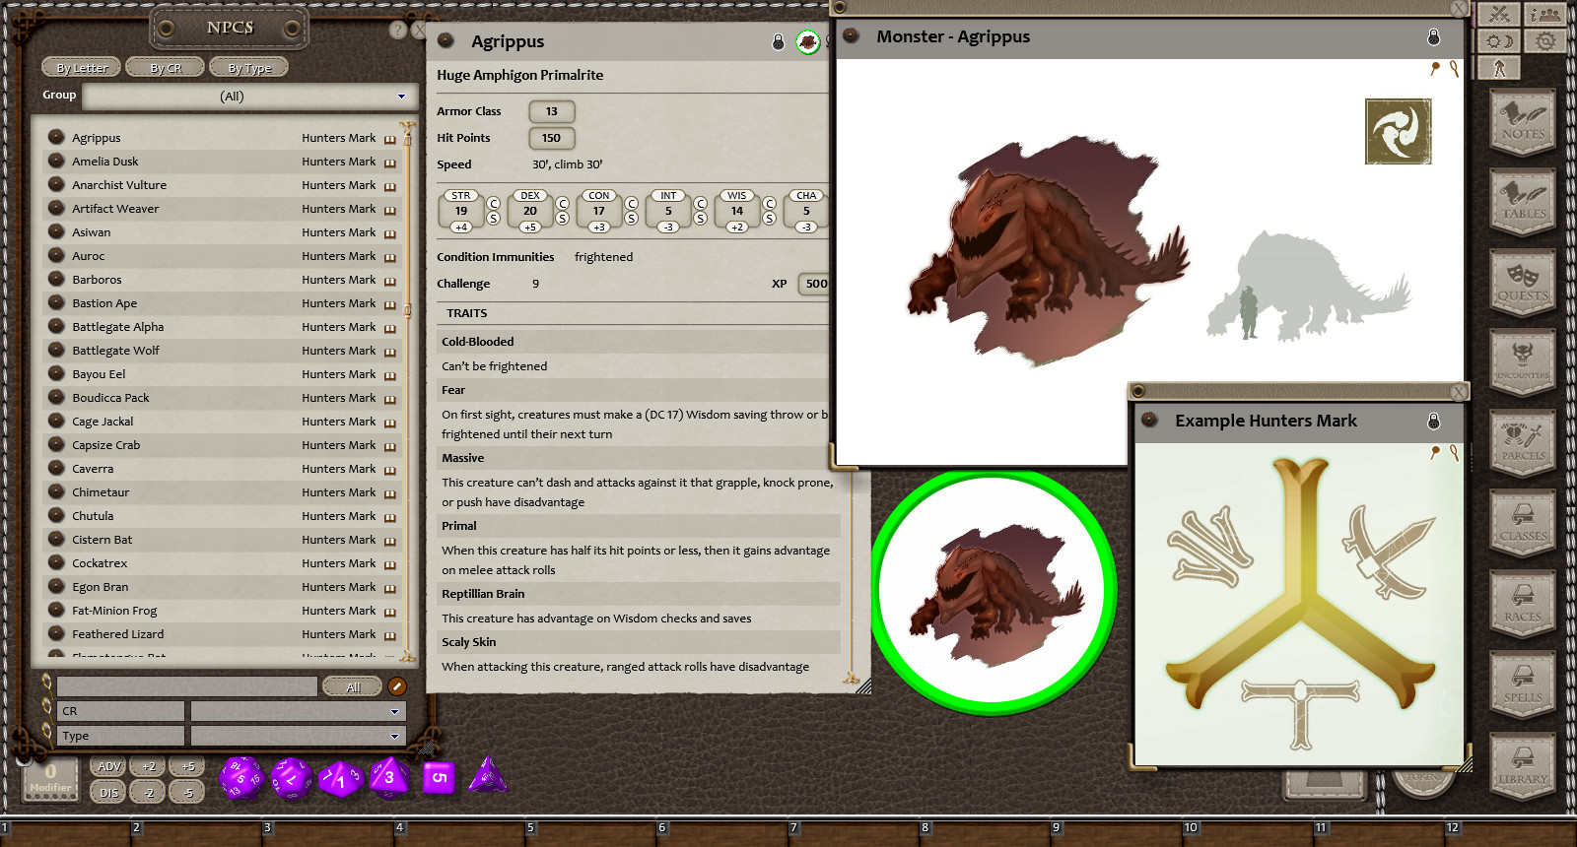Click the book icon beside Amelia Dusk
Screen dimensions: 1577x847
point(390,163)
